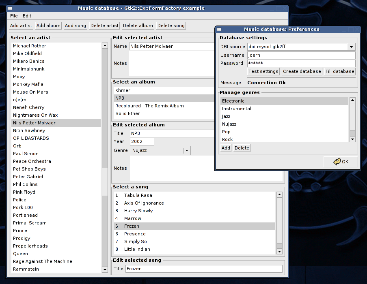Click the Password input field
Viewport: 367px width, 284px height.
click(x=302, y=63)
